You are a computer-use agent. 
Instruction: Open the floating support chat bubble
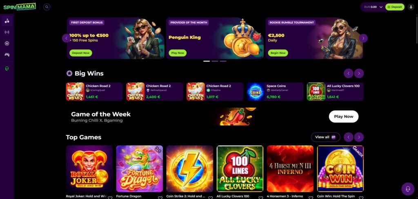point(408,189)
